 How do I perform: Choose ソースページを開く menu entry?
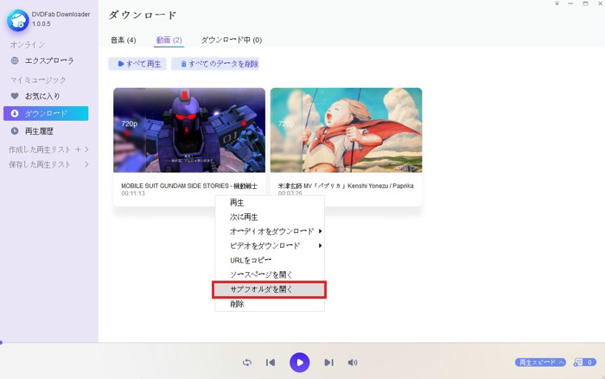click(x=270, y=275)
